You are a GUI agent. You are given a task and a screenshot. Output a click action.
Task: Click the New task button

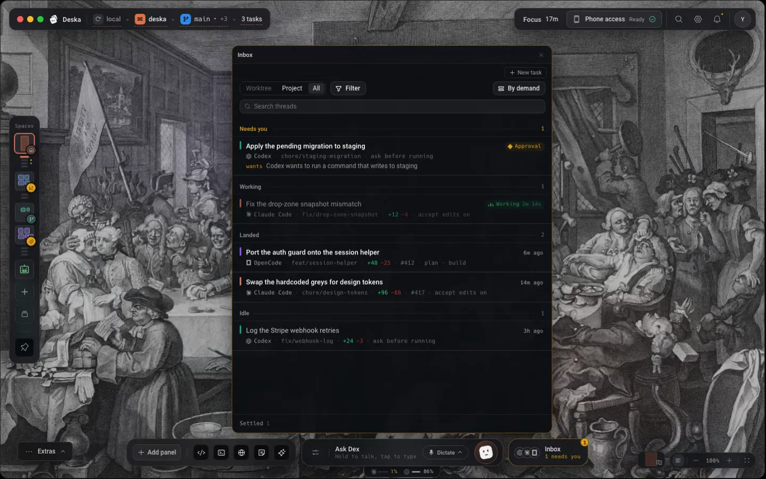tap(526, 72)
